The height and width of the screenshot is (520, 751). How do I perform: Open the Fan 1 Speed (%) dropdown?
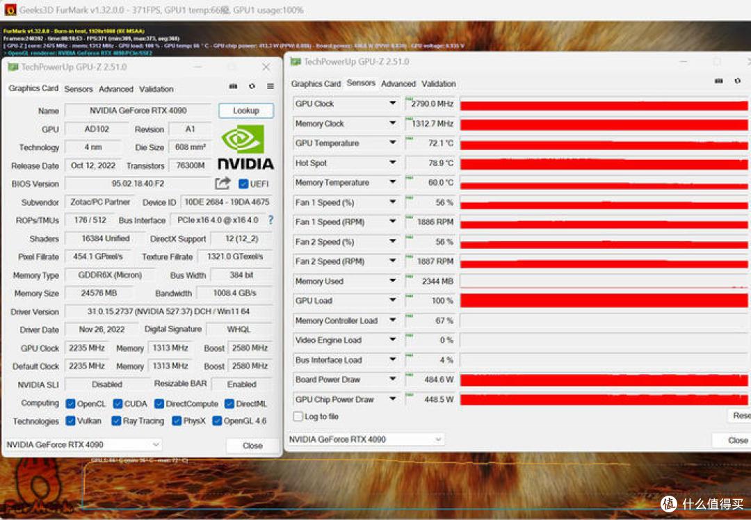[392, 202]
